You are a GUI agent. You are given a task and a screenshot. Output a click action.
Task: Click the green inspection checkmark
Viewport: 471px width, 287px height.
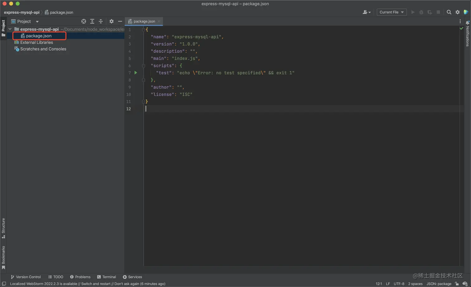click(x=461, y=28)
